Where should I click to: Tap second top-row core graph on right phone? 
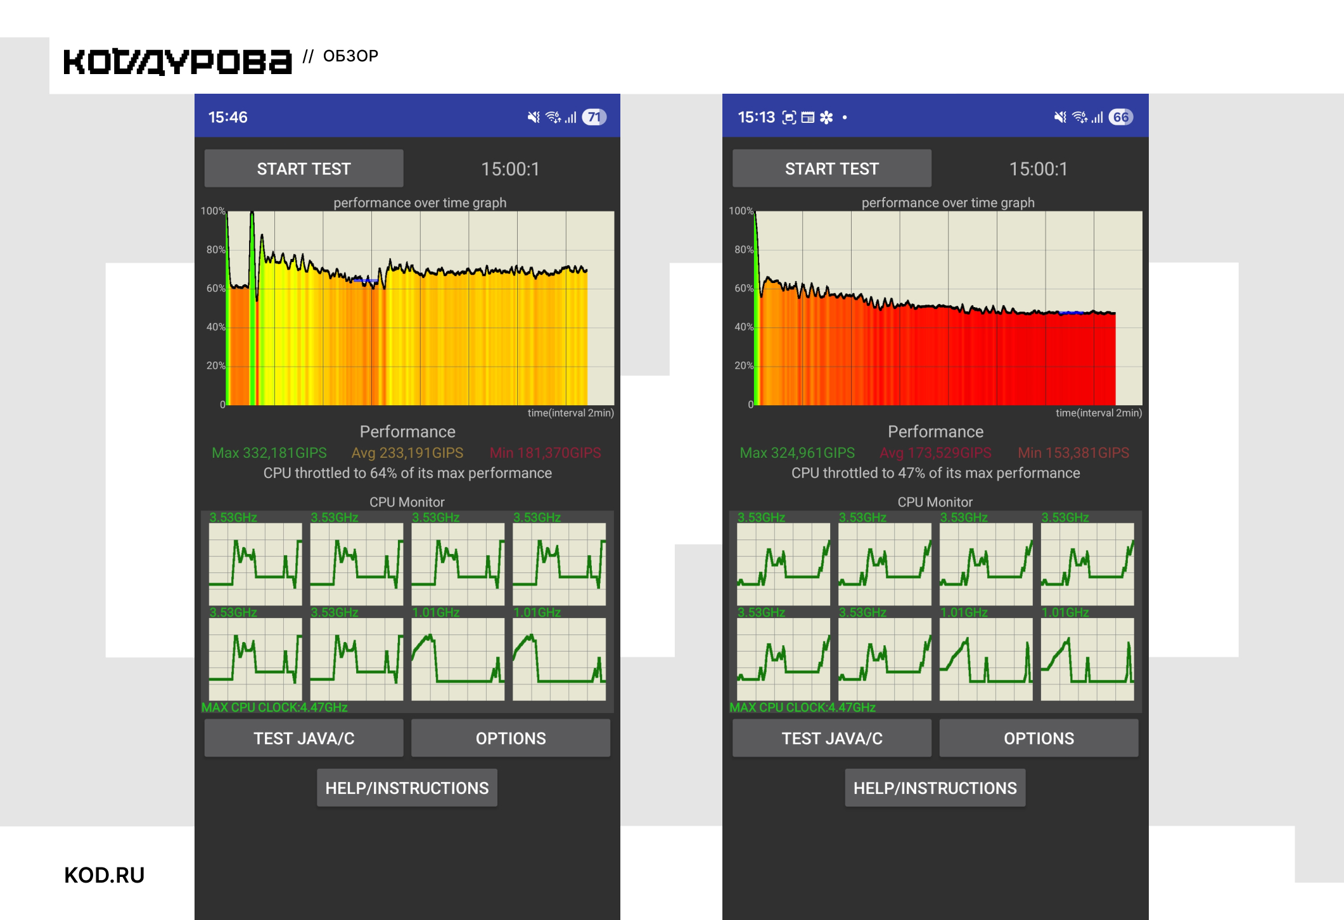pos(885,564)
